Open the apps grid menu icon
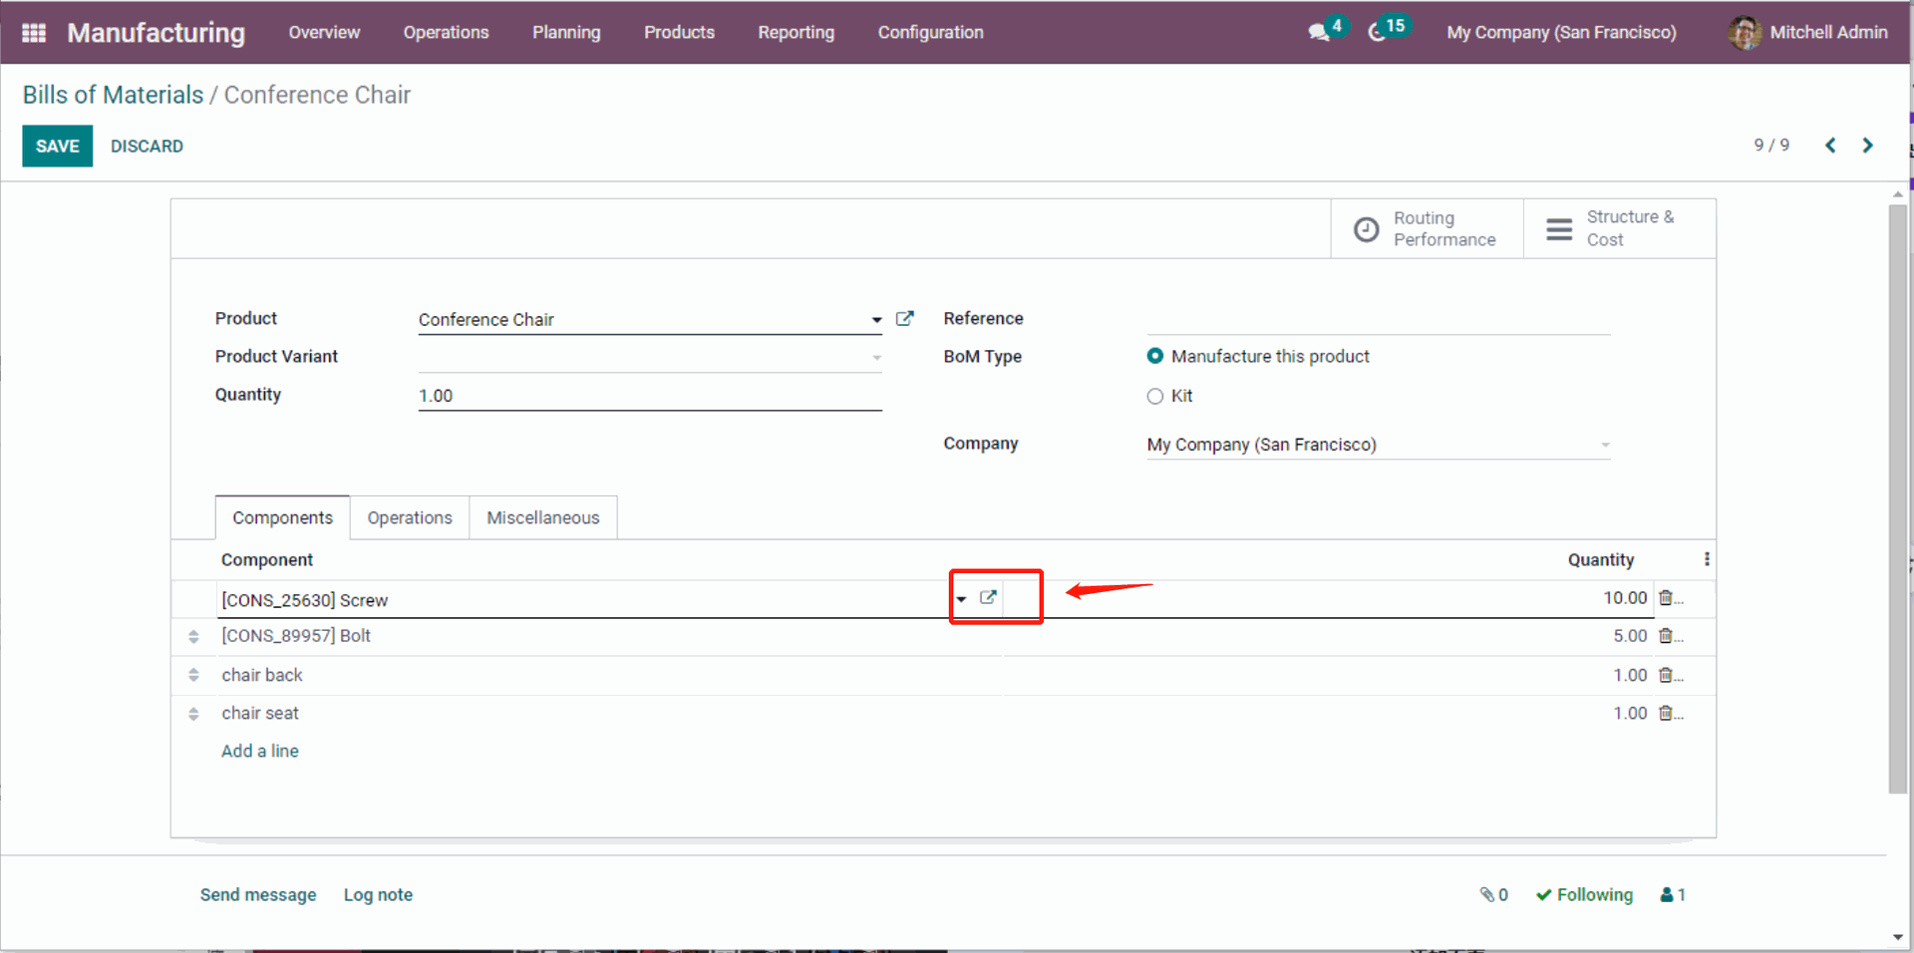 (x=34, y=33)
